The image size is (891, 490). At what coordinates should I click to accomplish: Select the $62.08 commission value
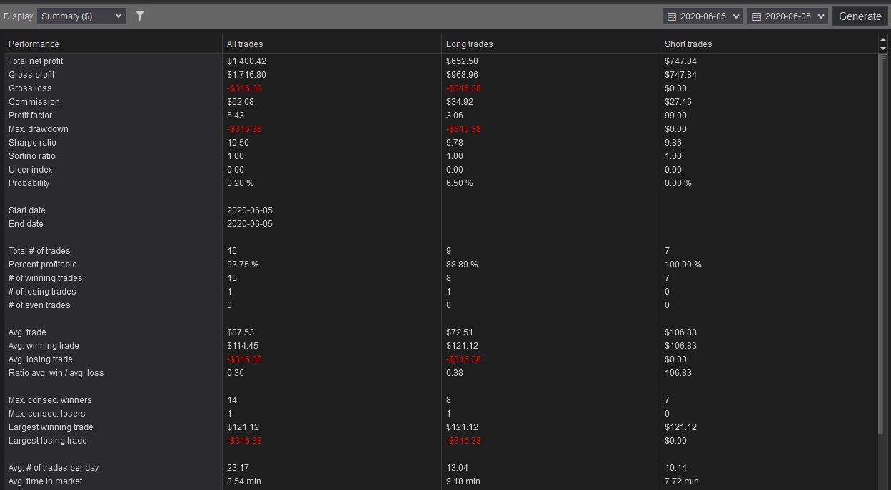(x=241, y=102)
